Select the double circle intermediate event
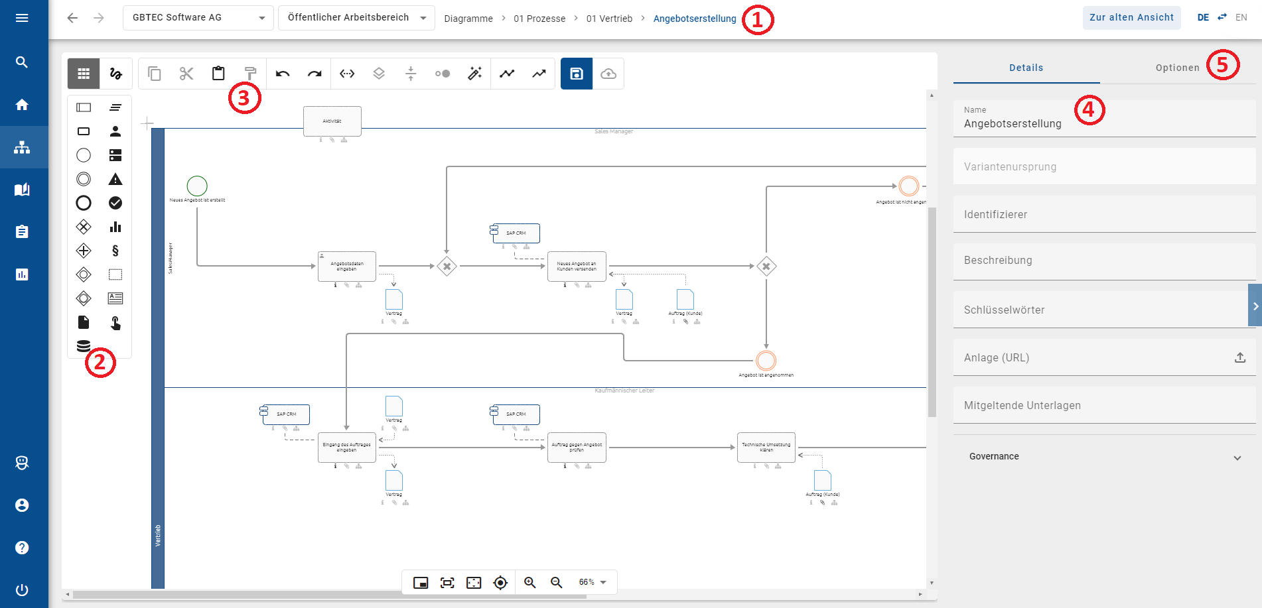 84,179
